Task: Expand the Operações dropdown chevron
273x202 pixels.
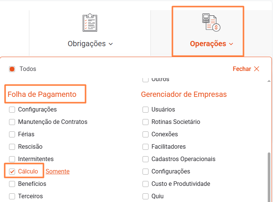Action: [x=231, y=44]
